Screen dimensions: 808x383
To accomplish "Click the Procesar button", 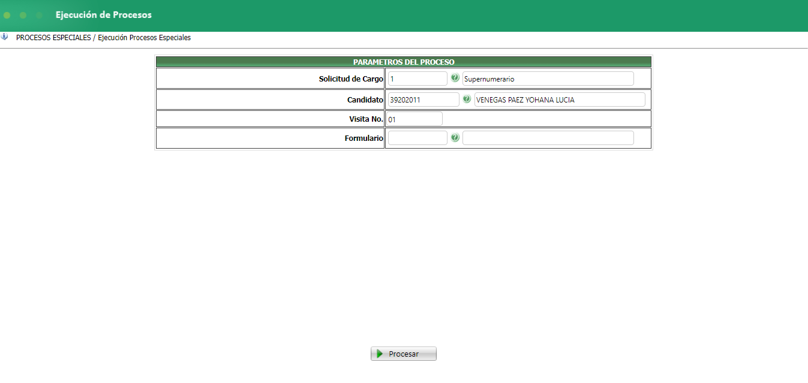I will pyautogui.click(x=404, y=354).
